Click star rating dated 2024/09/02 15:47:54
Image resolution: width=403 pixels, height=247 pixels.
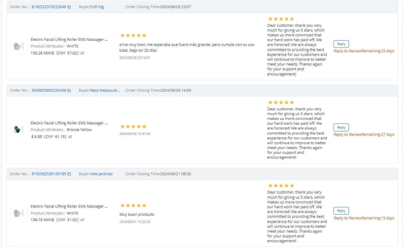coord(133,127)
